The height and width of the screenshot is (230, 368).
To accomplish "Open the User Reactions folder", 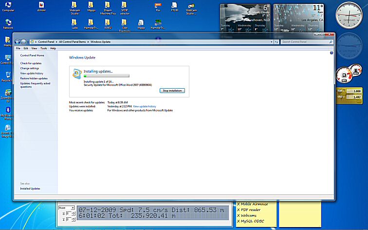I will tap(125, 25).
